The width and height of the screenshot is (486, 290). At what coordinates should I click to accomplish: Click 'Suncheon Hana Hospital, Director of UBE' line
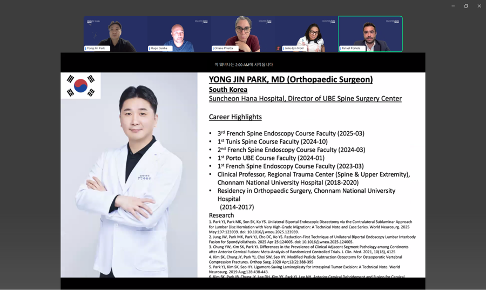point(305,98)
